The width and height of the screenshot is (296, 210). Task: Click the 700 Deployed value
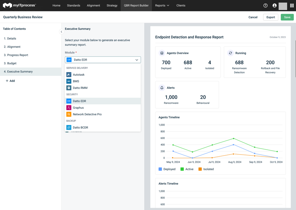click(x=166, y=62)
